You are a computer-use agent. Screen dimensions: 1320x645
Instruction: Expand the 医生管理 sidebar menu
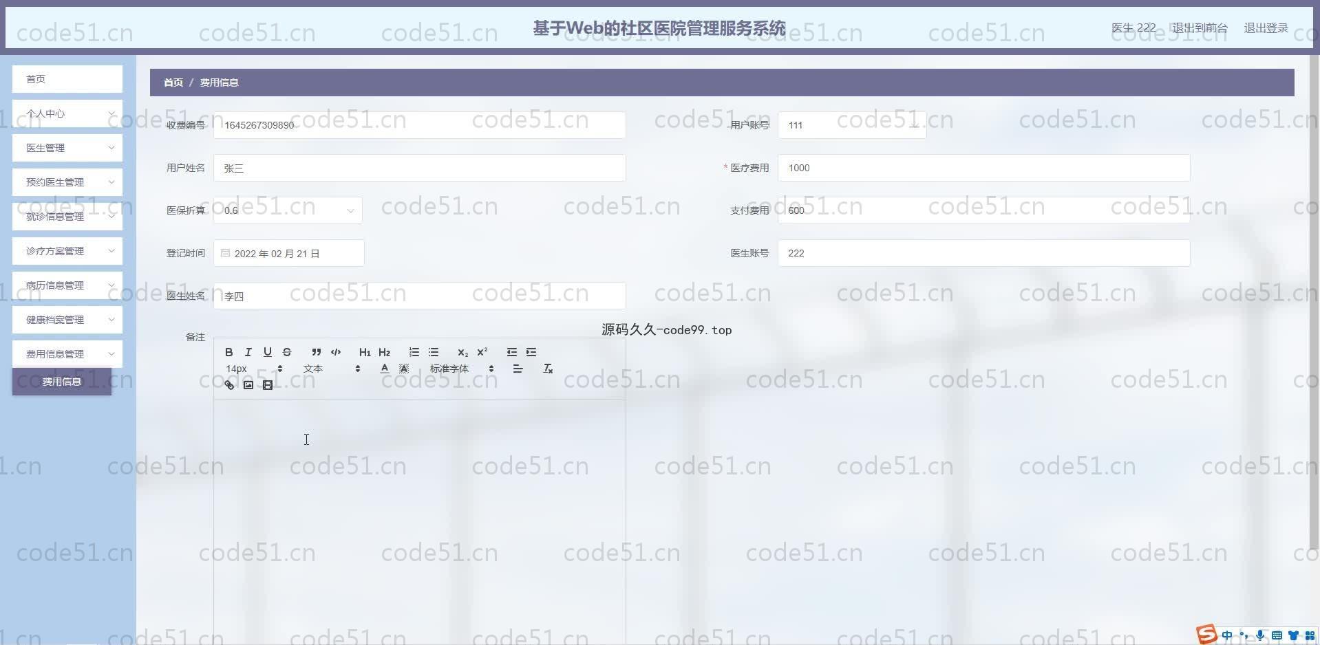(x=67, y=148)
